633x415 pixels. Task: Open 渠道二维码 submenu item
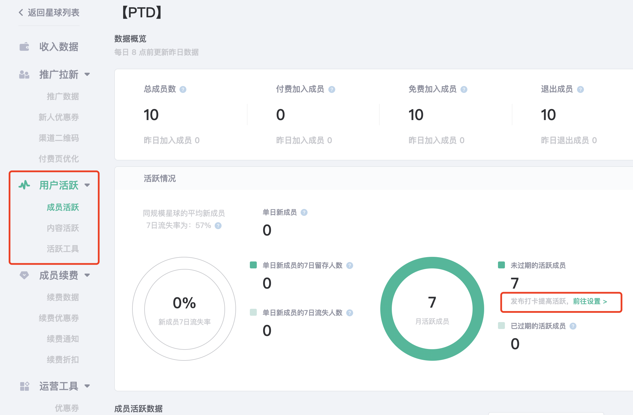(59, 138)
